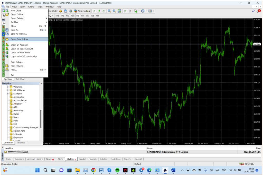
Task: Switch to the Favorites tab in Navigator
Action: (x=21, y=143)
